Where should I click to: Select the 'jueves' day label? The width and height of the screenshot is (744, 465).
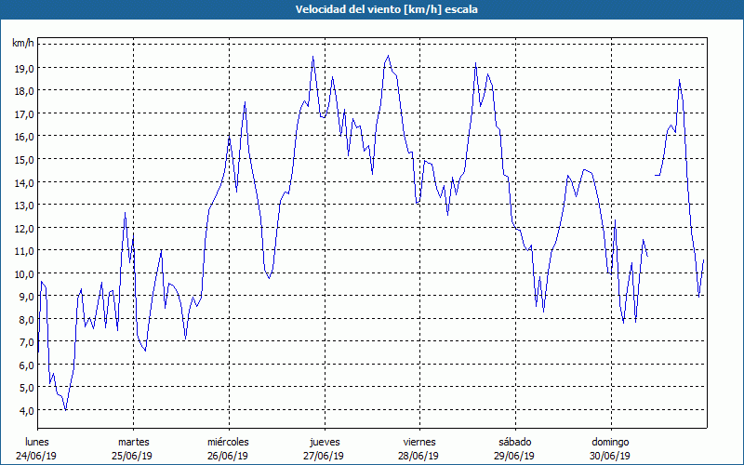325,443
